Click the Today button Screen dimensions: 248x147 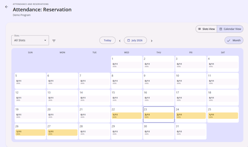[107, 40]
